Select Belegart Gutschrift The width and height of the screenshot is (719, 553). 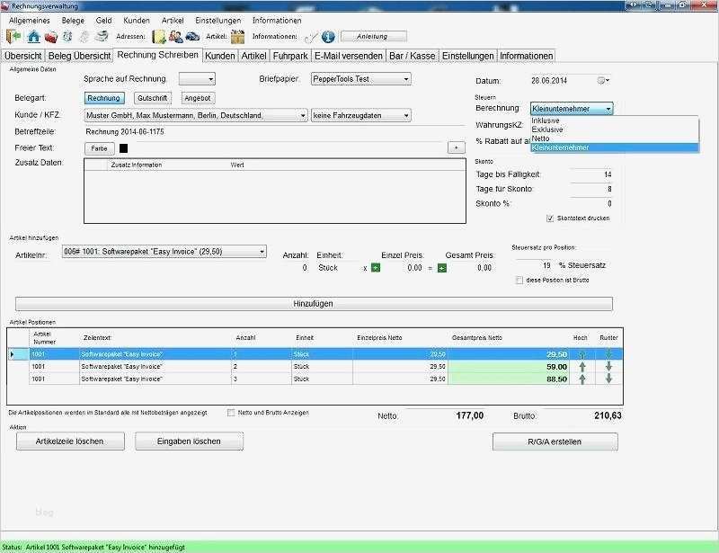pos(152,98)
